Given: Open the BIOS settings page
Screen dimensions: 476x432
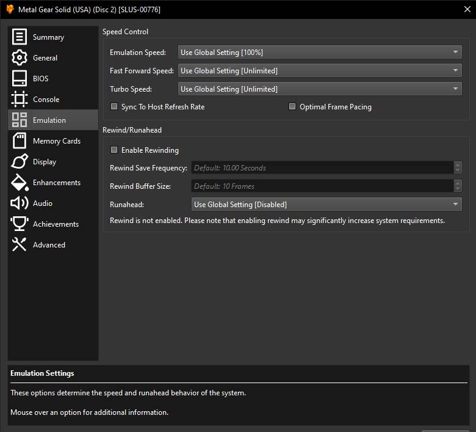Looking at the screenshot, I should pos(53,78).
